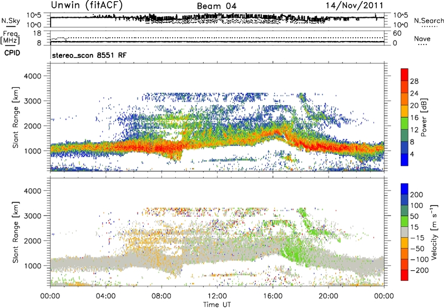Click the '60' Nave axis value
444x308 pixels.
[397, 33]
